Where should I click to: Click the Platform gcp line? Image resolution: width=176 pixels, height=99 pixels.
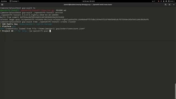[8, 26]
